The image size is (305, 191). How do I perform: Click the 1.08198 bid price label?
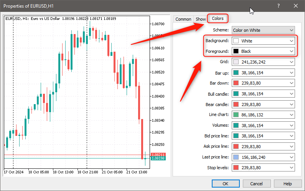coord(158,158)
